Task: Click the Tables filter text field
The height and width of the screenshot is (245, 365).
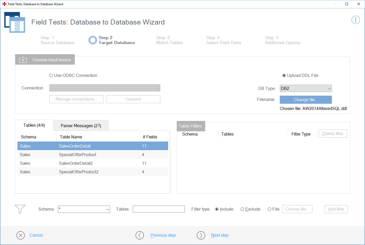Action: tap(159, 209)
